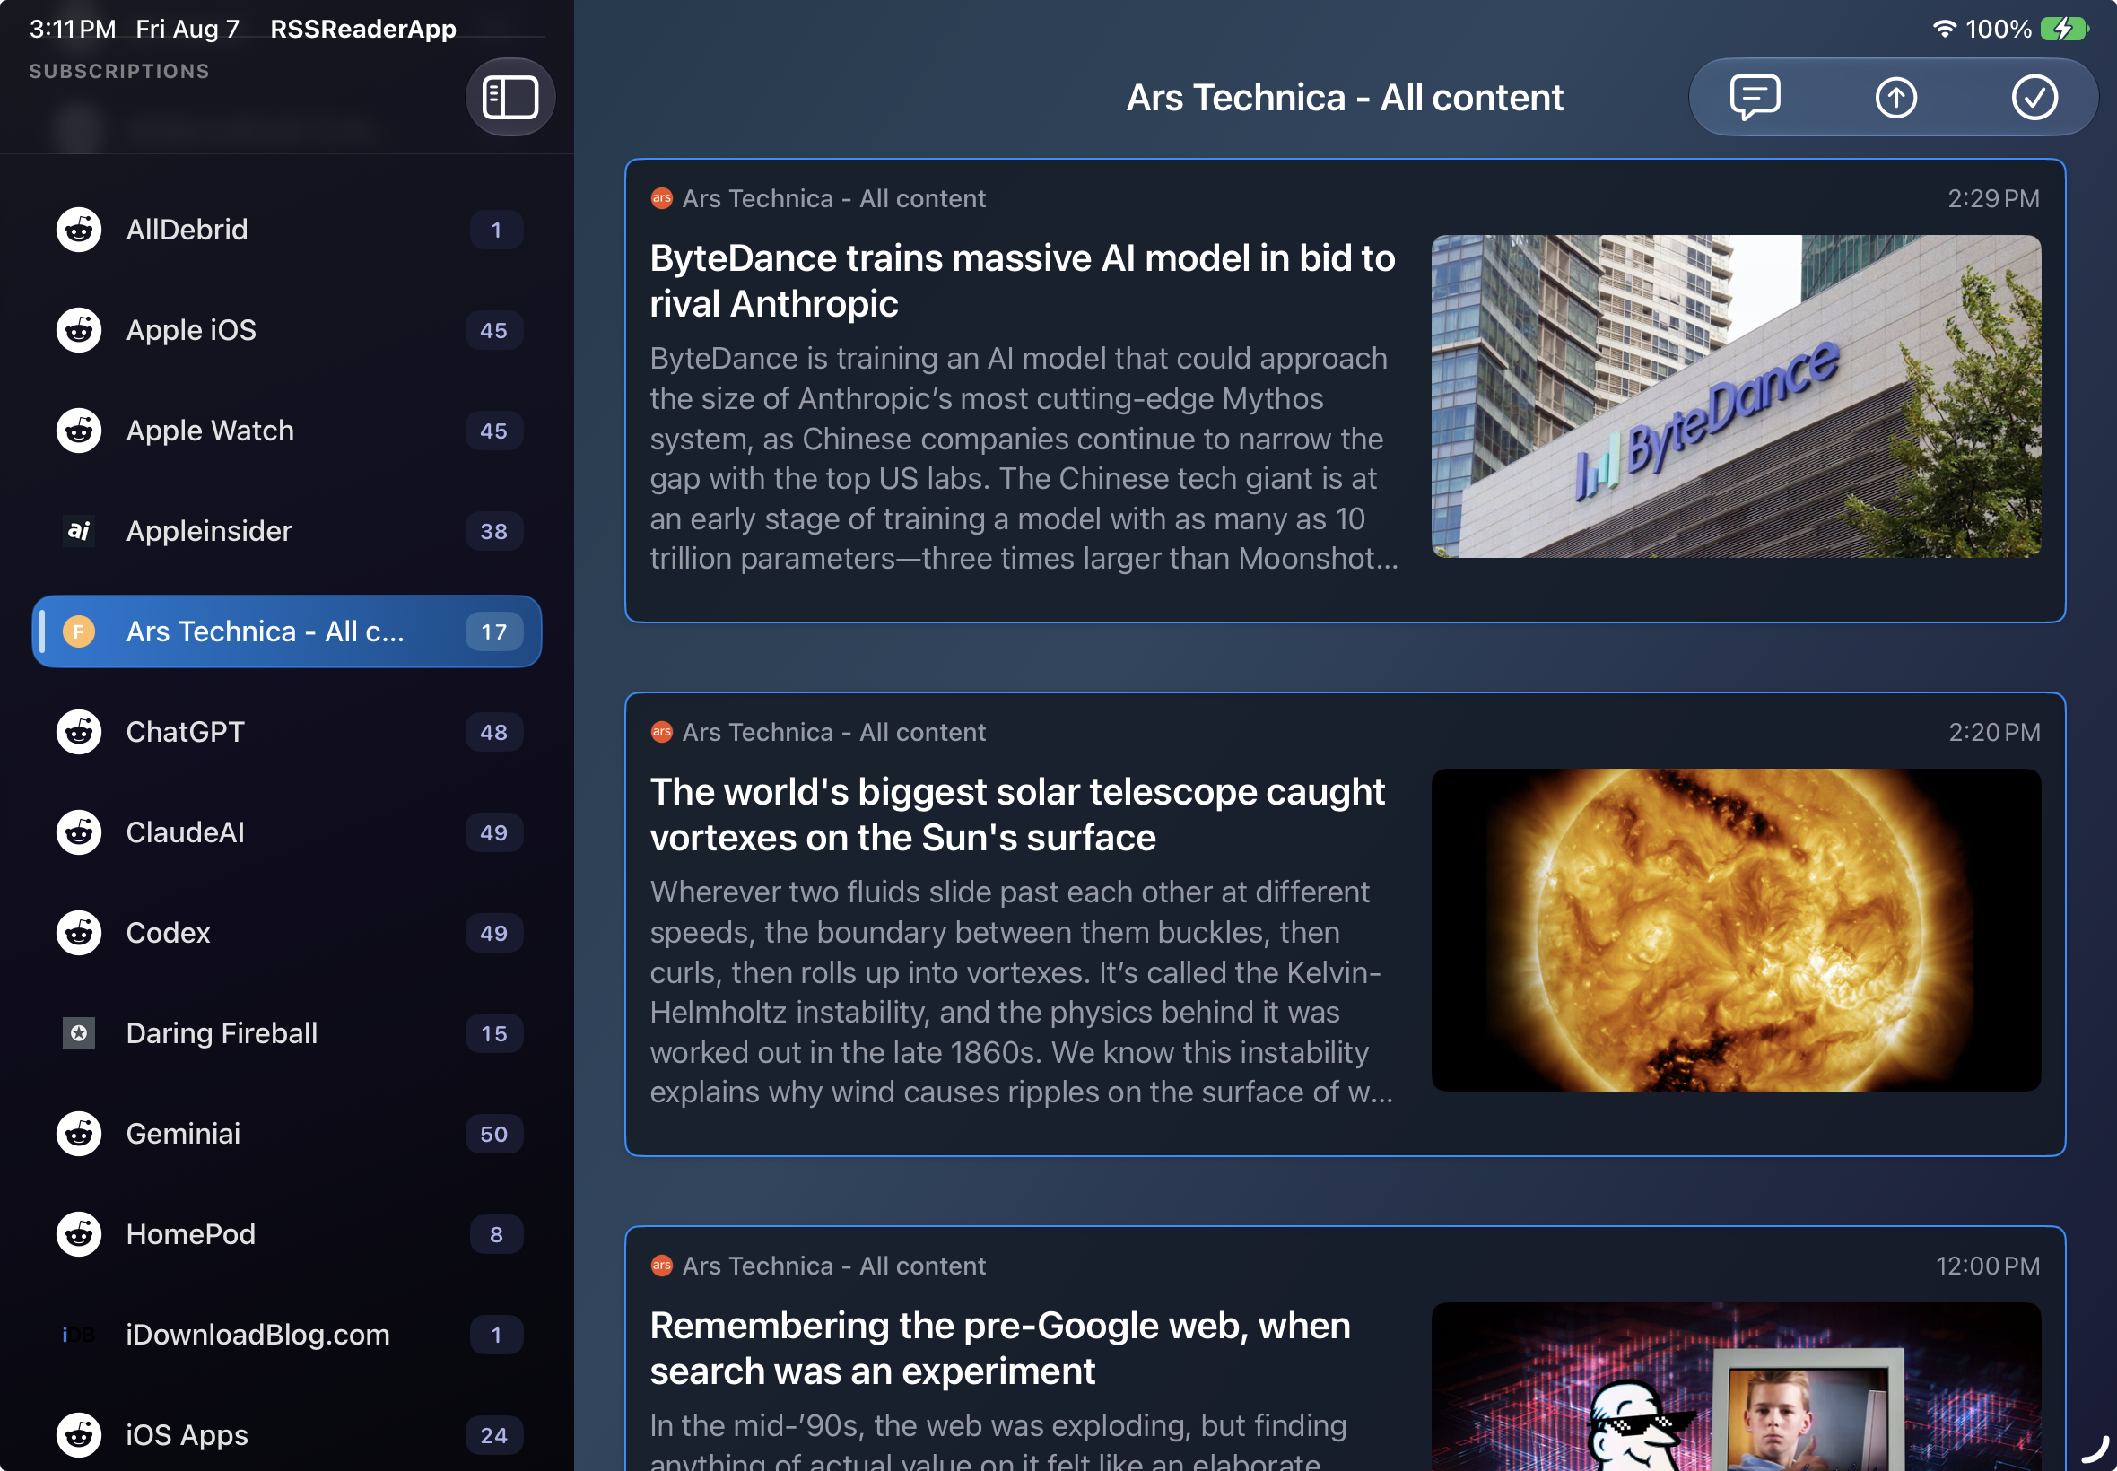Select the HomePod subscription

point(287,1234)
